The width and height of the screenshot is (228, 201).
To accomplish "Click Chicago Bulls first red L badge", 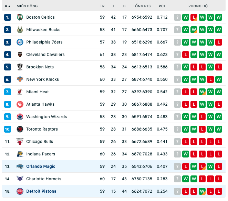I will point(186,142).
